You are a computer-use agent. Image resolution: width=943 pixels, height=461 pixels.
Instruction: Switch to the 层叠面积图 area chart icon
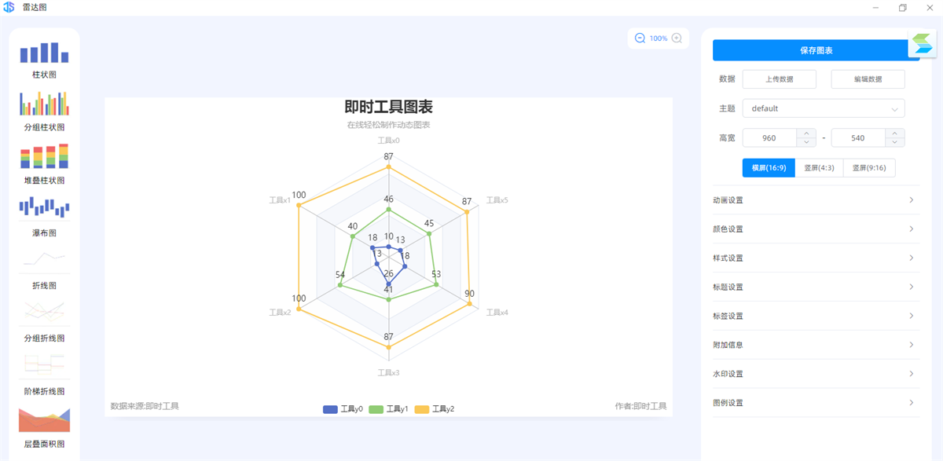pyautogui.click(x=44, y=419)
